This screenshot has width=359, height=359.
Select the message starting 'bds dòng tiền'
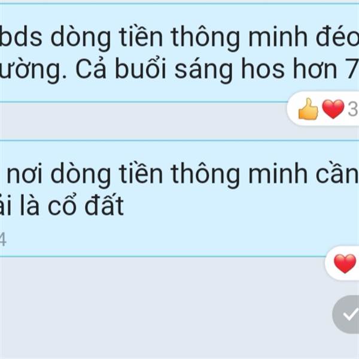180,53
